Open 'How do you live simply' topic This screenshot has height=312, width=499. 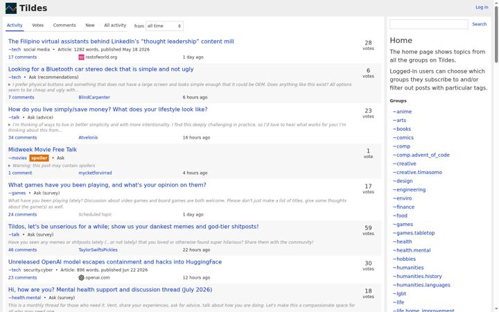(108, 110)
